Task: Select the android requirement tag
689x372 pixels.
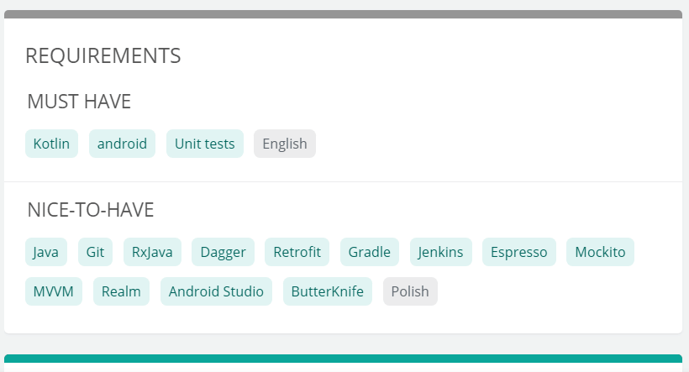Action: tap(122, 144)
